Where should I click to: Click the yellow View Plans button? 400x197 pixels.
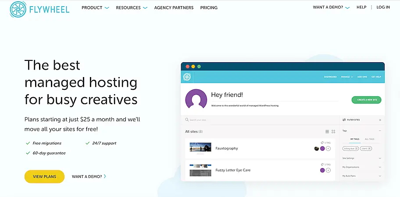click(x=44, y=176)
